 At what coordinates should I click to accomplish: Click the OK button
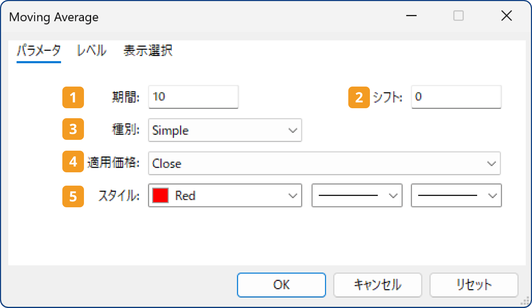click(281, 285)
